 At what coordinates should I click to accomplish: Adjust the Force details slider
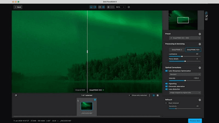(x=185, y=61)
